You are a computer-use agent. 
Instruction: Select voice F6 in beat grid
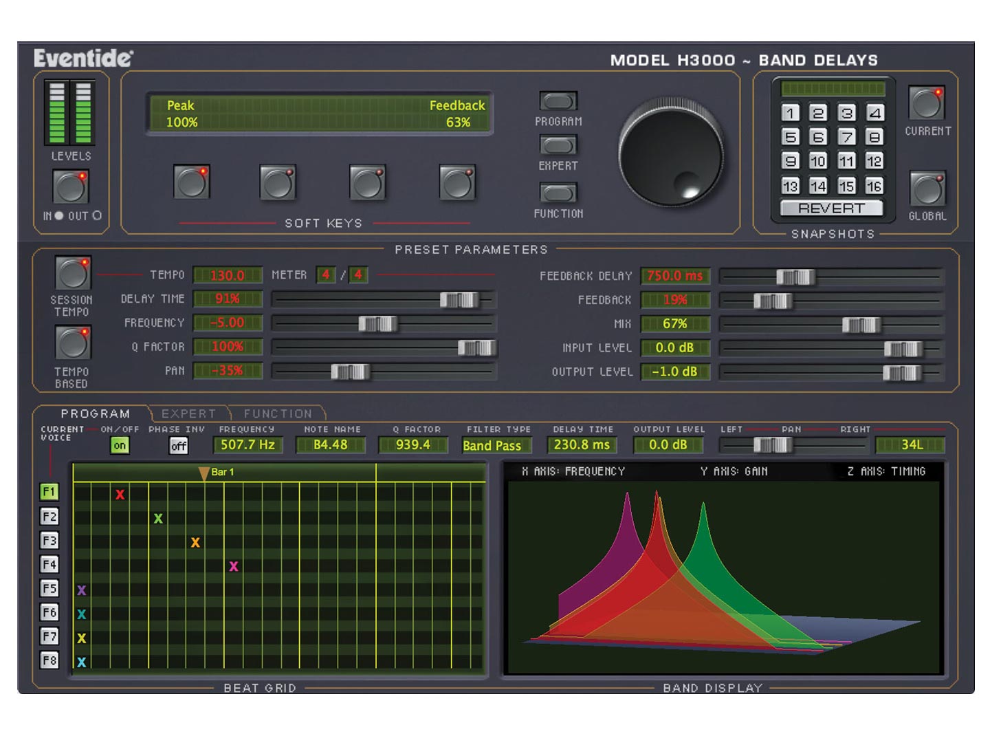click(x=49, y=612)
